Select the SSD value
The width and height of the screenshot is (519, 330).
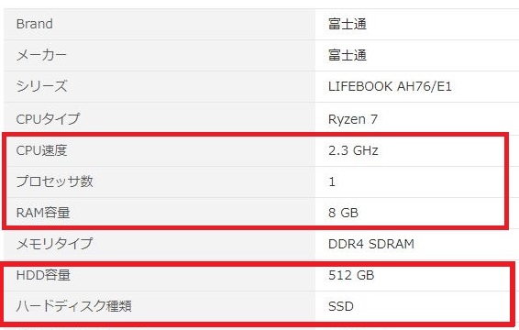point(340,306)
